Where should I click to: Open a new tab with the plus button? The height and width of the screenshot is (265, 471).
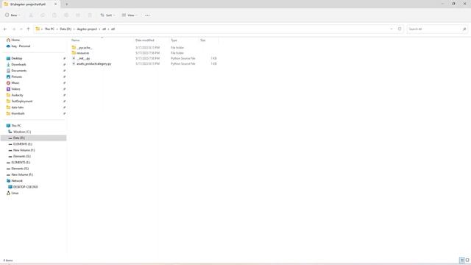(67, 4)
